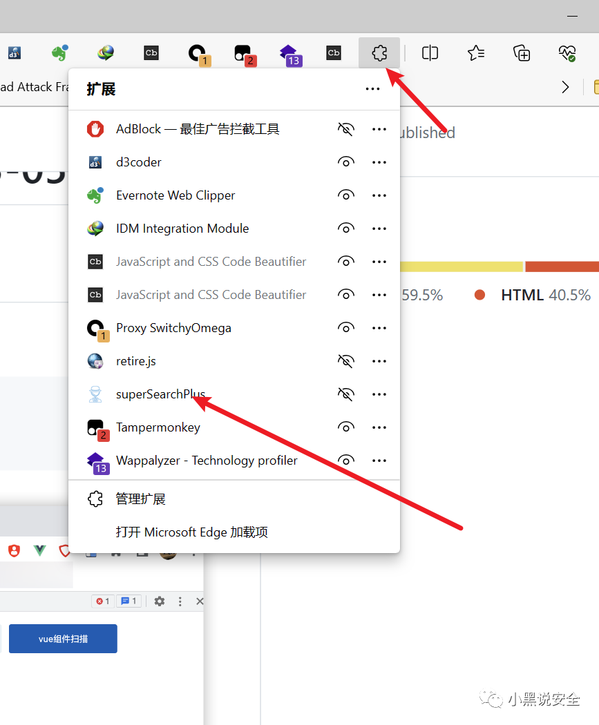
Task: Select Tampermonkey extension entry
Action: pos(158,427)
